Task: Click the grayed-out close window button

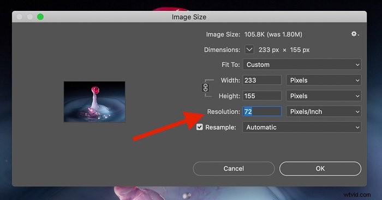Action: (x=20, y=17)
